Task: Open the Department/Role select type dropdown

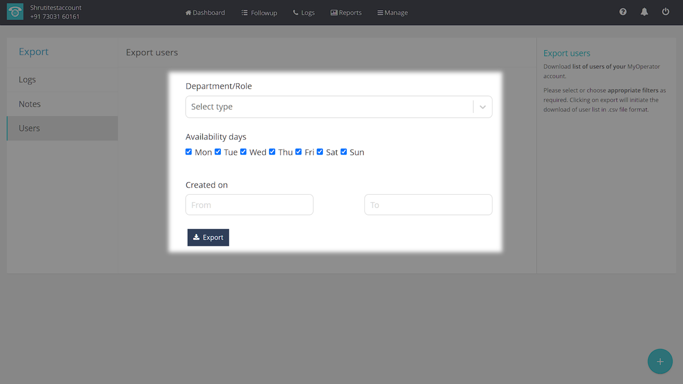Action: (328, 107)
